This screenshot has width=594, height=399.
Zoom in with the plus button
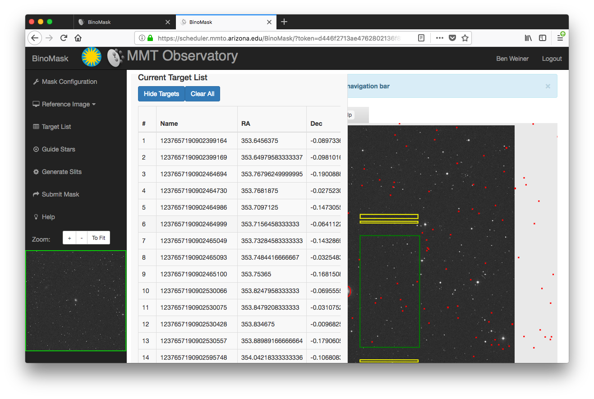[x=69, y=238]
